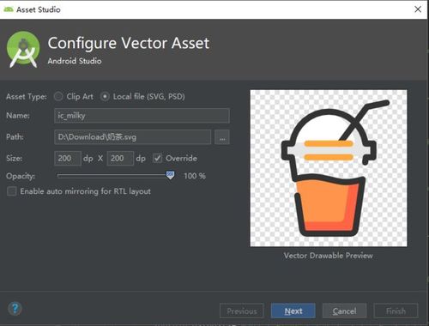Close the Asset Studio dialog
Viewport: 429px width, 326px height.
[418, 9]
